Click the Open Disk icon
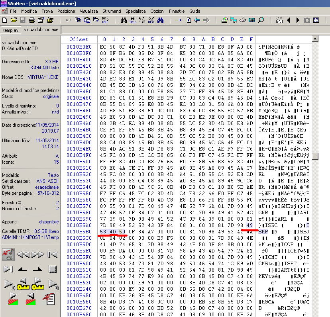This screenshot has width=330, height=317. (x=224, y=20)
